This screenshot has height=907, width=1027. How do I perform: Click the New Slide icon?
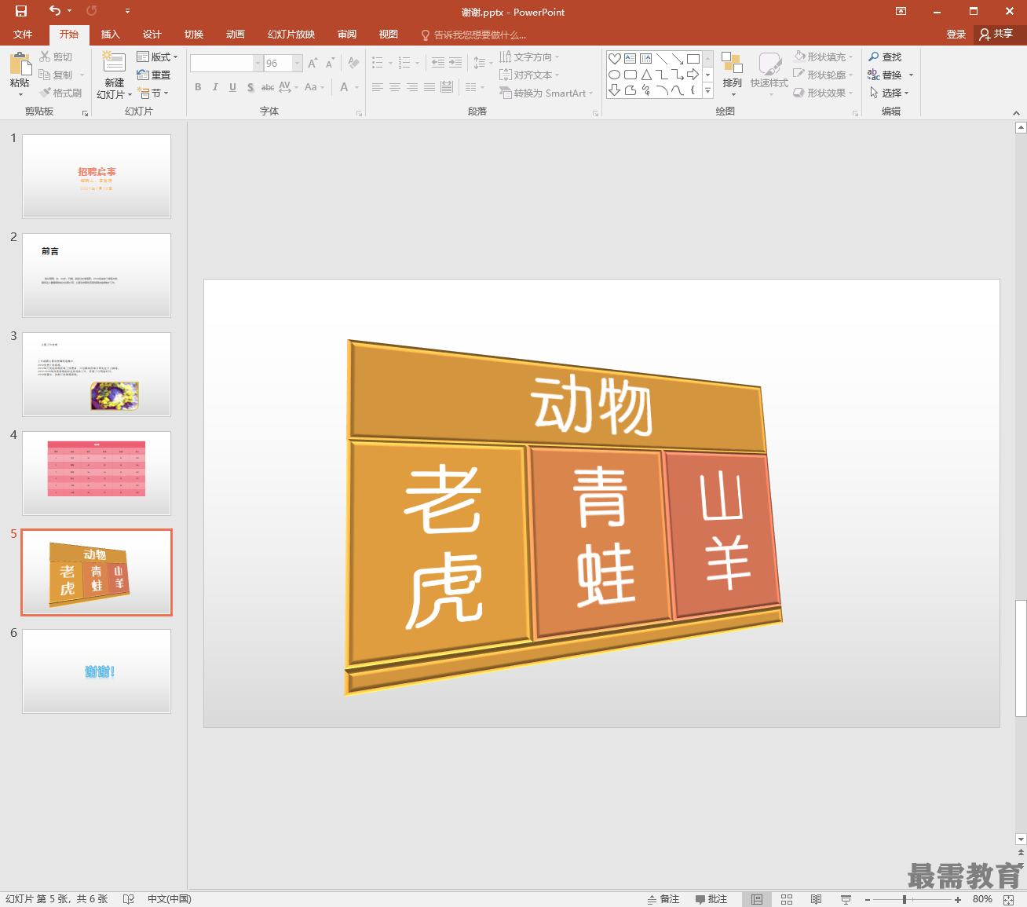click(x=114, y=63)
